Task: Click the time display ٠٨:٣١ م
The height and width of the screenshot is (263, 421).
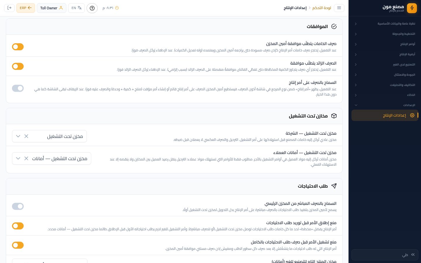Action: [108, 8]
